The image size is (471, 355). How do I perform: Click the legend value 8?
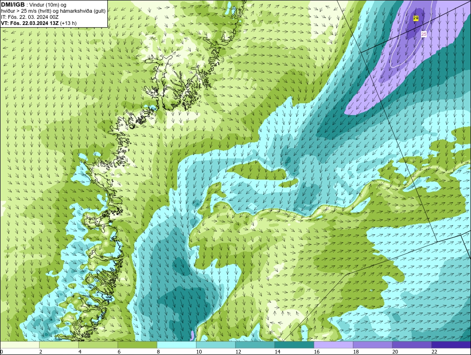(x=158, y=352)
